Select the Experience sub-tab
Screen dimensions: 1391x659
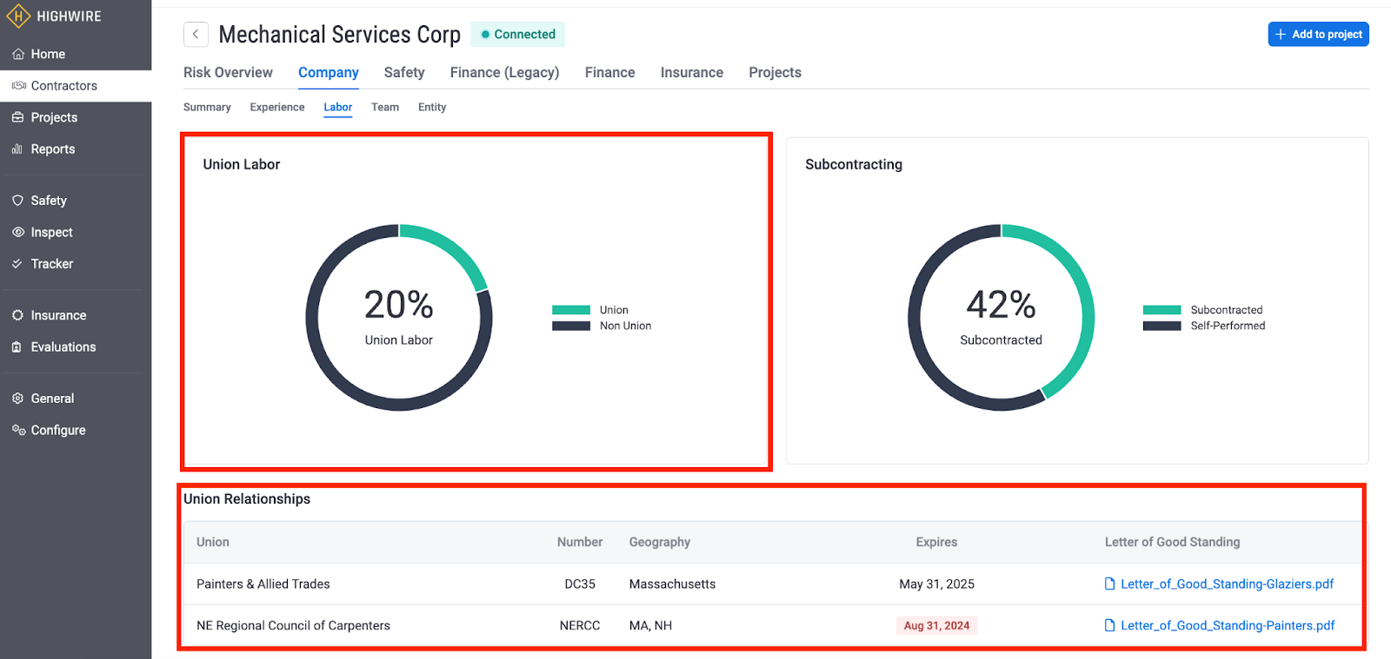click(x=277, y=108)
